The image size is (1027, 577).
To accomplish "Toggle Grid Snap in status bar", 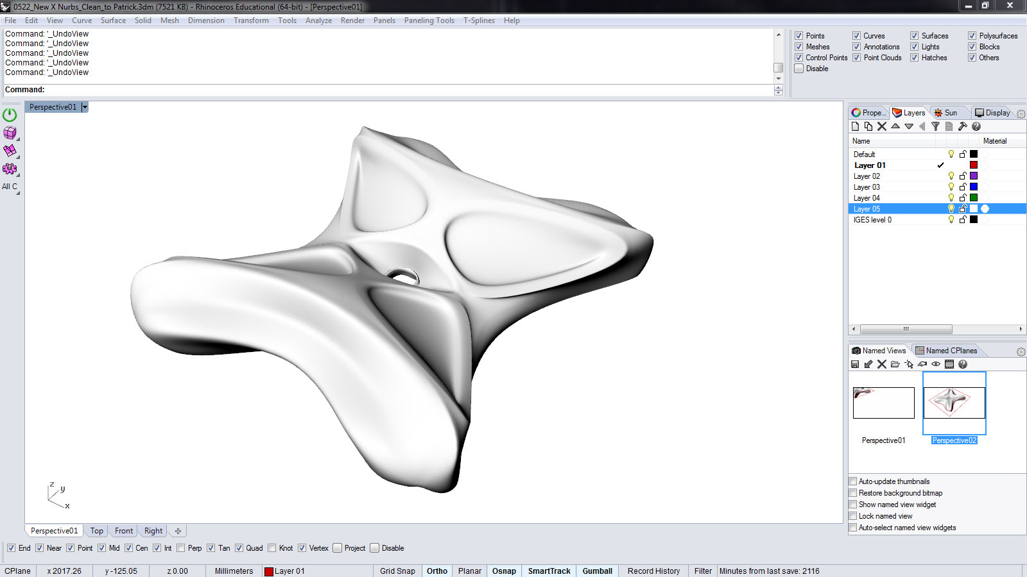I will pos(397,571).
